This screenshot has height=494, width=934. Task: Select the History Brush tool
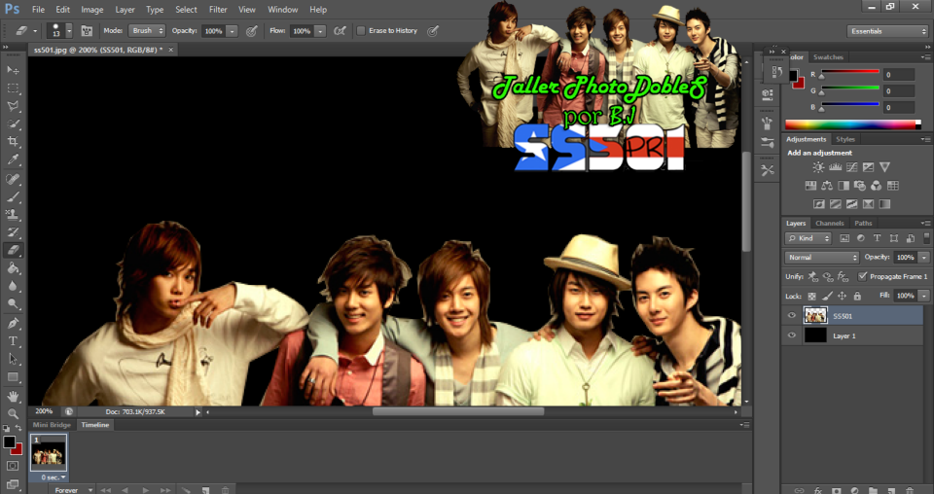pyautogui.click(x=13, y=232)
